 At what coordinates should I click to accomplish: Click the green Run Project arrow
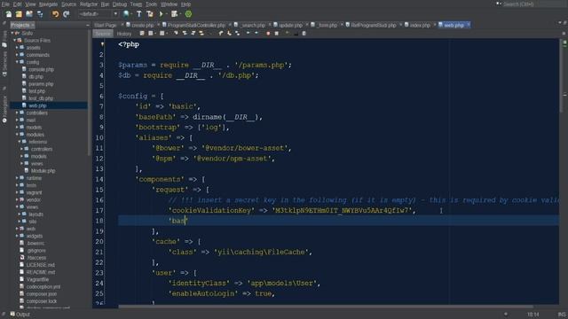[x=162, y=14]
